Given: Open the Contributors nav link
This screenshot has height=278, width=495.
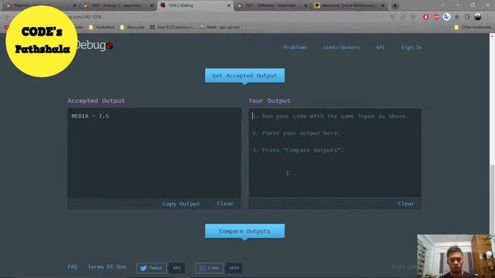Looking at the screenshot, I should click(341, 47).
